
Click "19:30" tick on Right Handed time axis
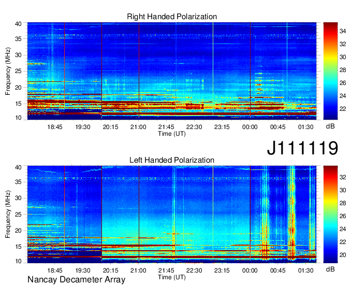(x=83, y=127)
